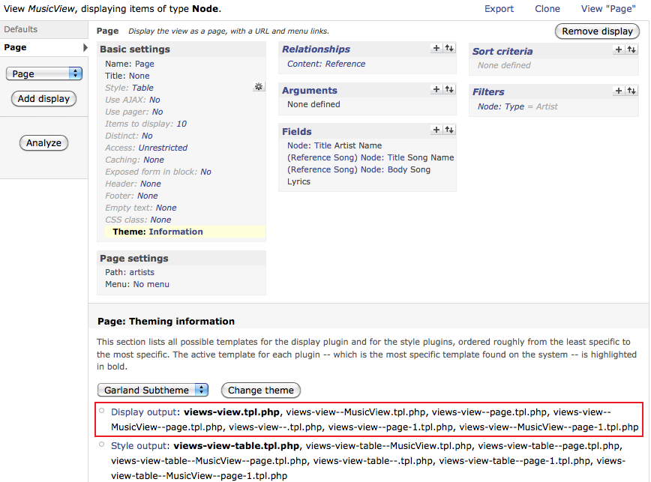Rearrange filters using the arrows icon
651x482 pixels.
click(631, 91)
